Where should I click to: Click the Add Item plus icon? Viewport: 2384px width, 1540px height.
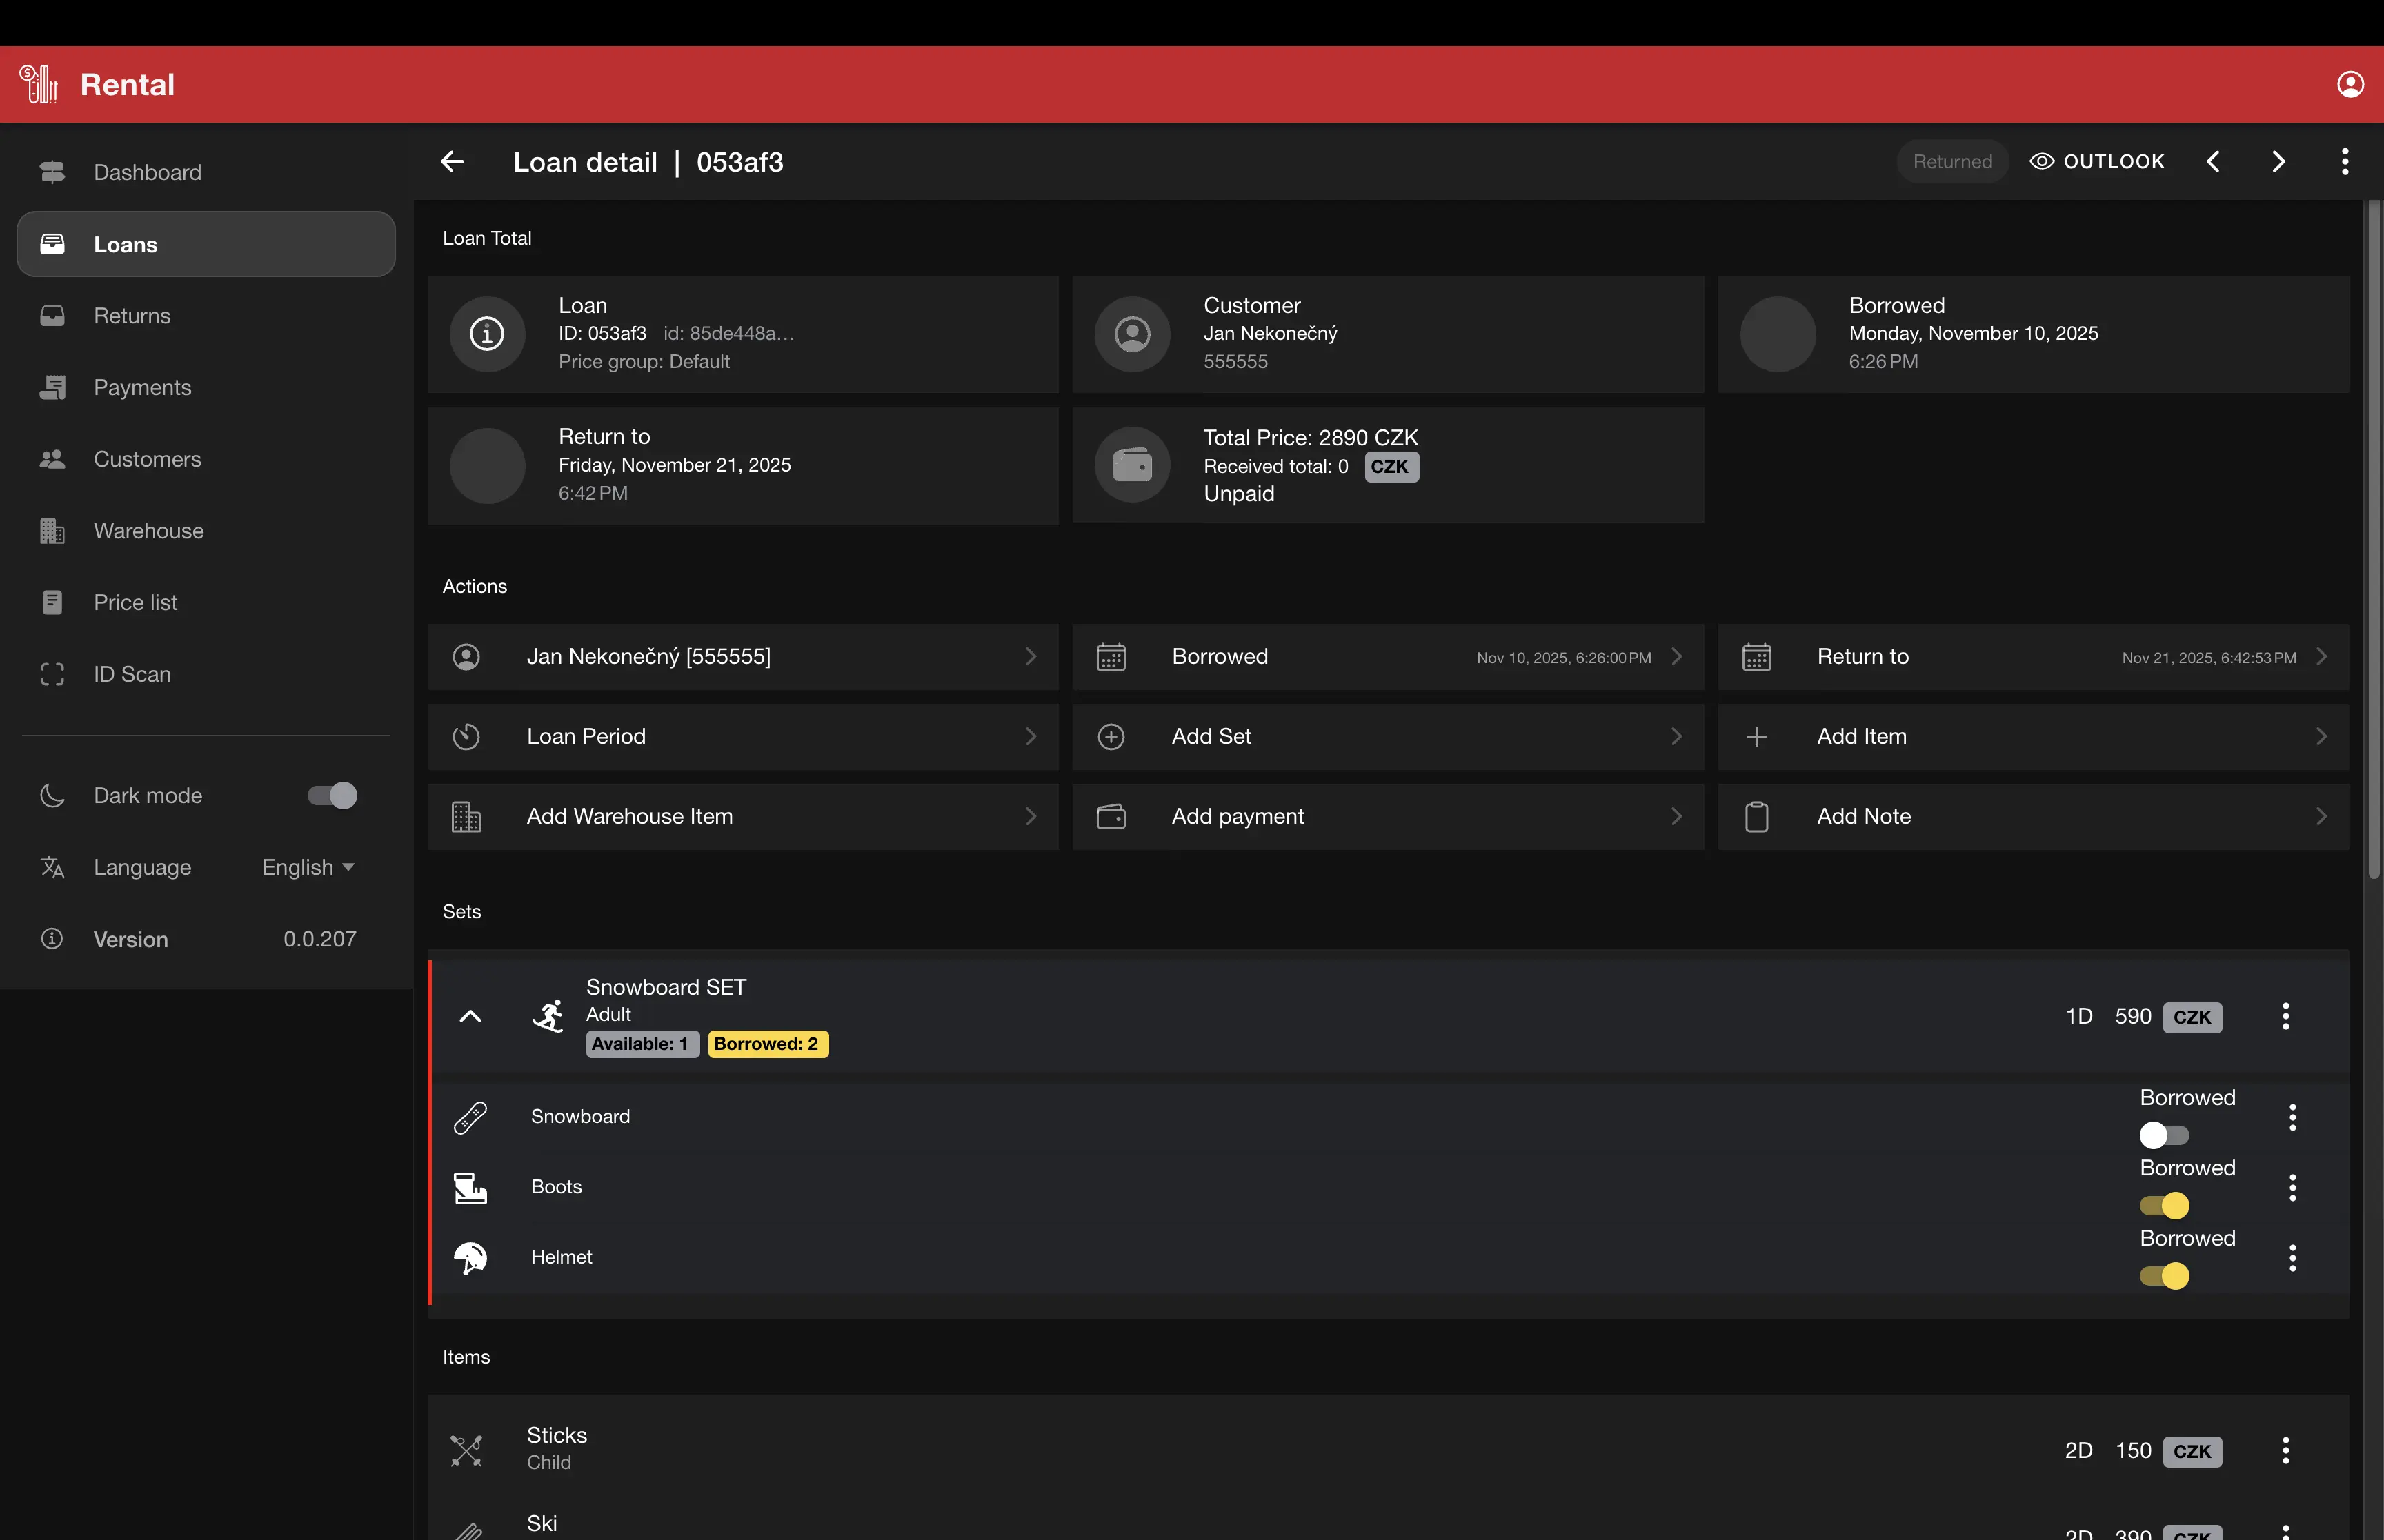point(1757,737)
